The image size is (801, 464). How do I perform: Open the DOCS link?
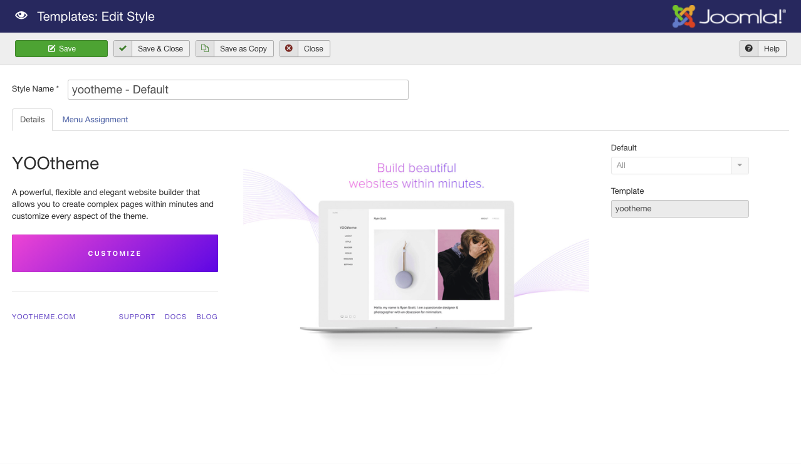[x=175, y=317]
